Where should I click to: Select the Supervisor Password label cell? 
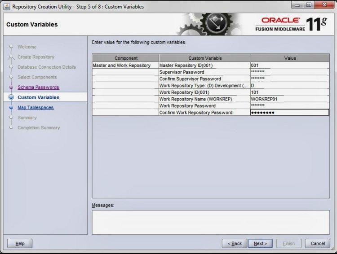[x=204, y=72]
